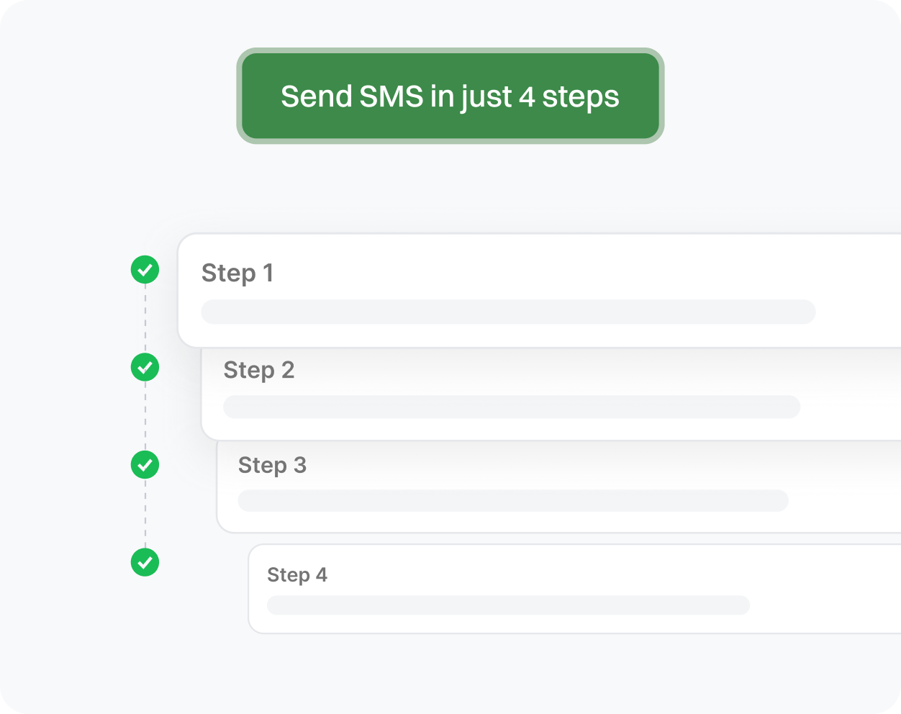Click the Step 3 title label
The height and width of the screenshot is (714, 901).
pos(272,466)
